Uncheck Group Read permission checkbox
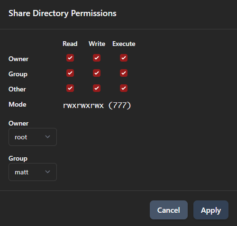 (70, 73)
